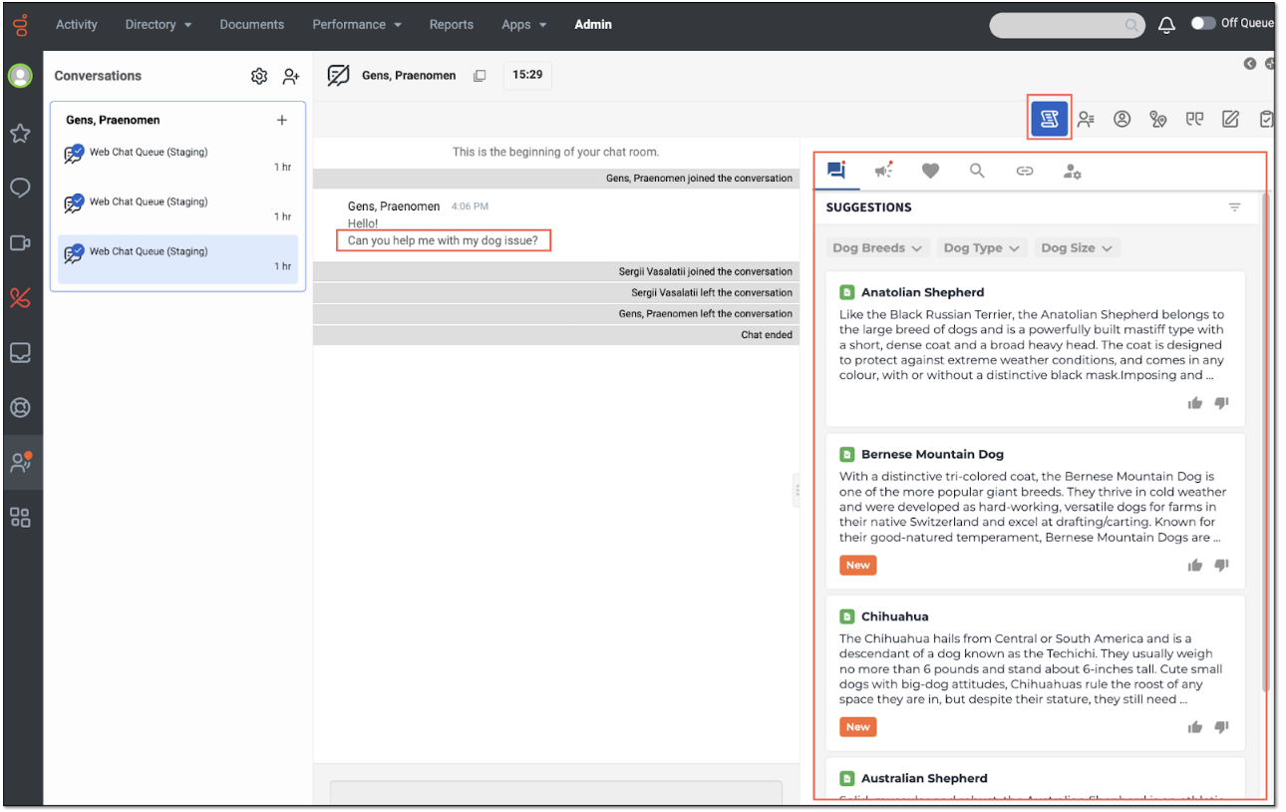Open the customer journey map icon
The image size is (1286, 812).
point(1157,120)
